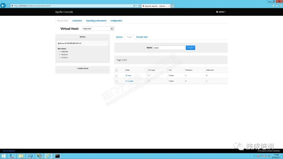This screenshot has width=283, height=159.
Task: Click the 'Page 1 of 1:' pagination text
Action: pos(122,60)
